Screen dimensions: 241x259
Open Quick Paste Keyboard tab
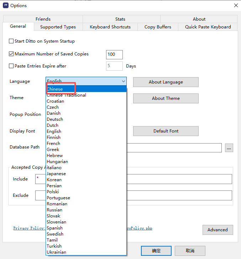(208, 27)
